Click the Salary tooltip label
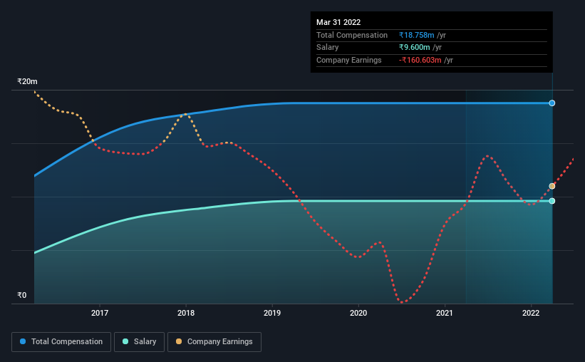This screenshot has height=362, width=585. point(328,48)
